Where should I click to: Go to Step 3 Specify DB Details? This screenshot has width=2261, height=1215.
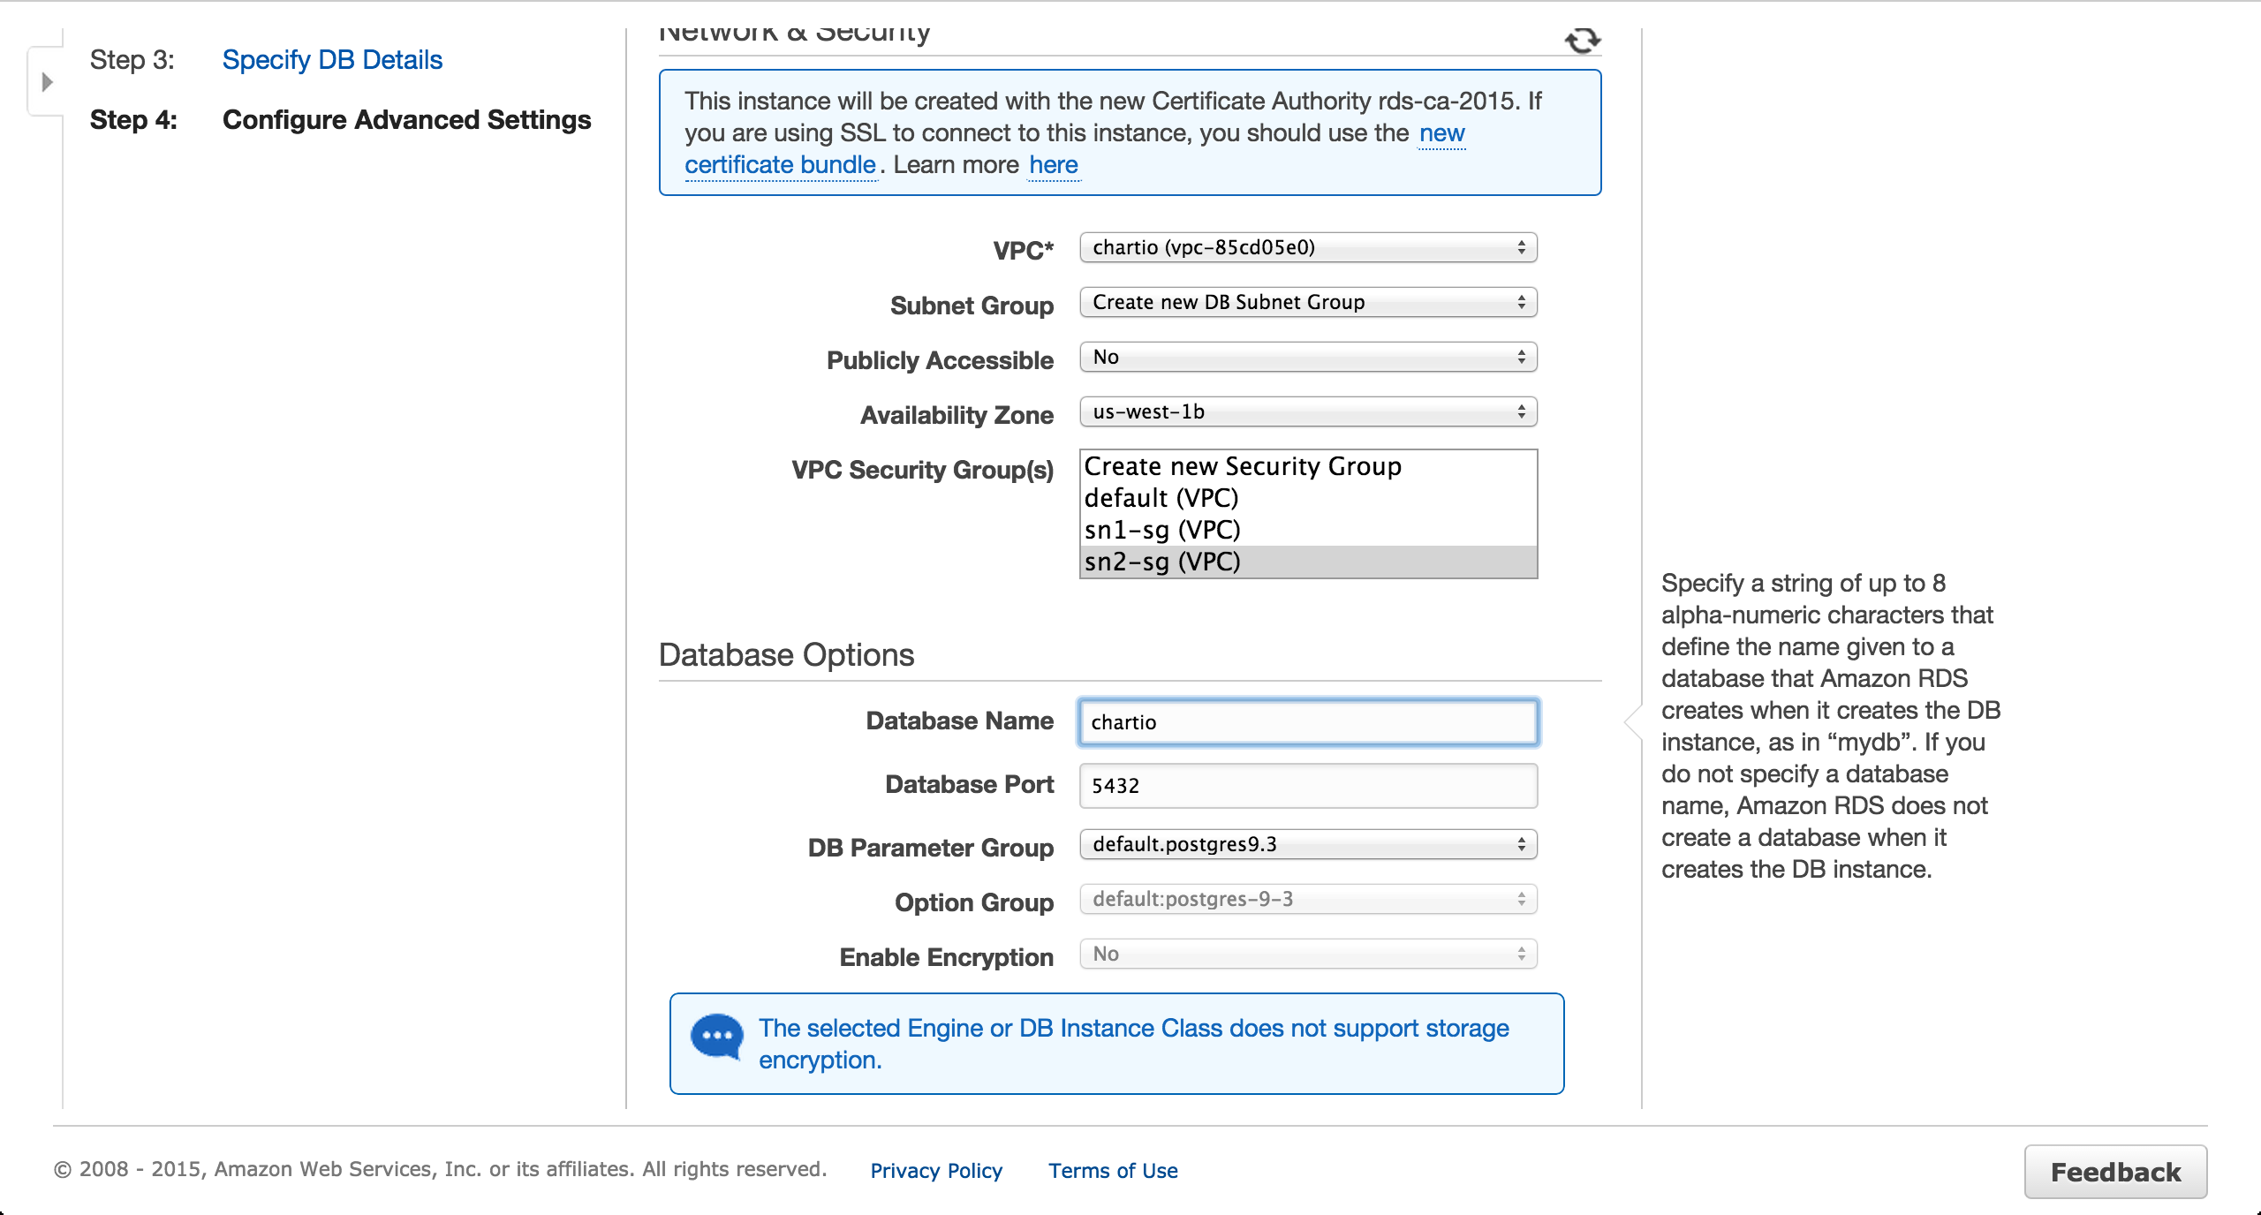pyautogui.click(x=332, y=60)
